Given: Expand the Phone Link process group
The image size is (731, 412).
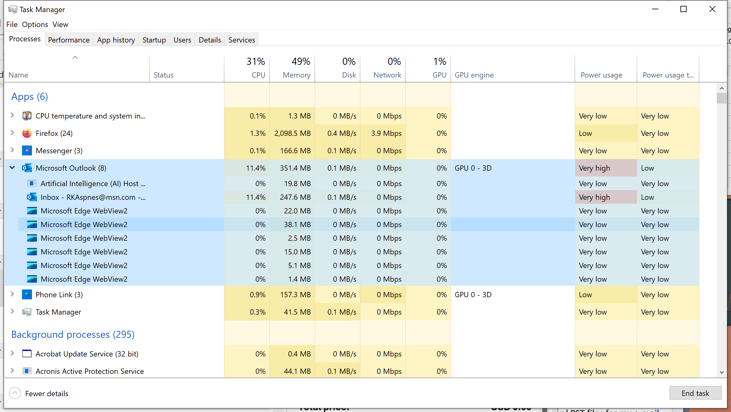Looking at the screenshot, I should point(12,294).
